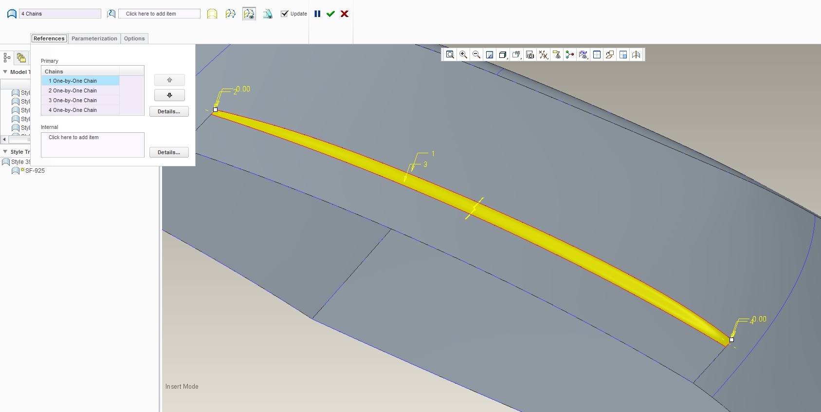Open the datum display filters dropdown

click(544, 54)
